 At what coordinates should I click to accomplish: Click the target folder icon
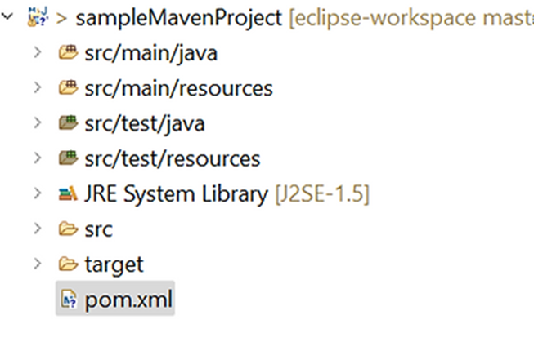[68, 264]
